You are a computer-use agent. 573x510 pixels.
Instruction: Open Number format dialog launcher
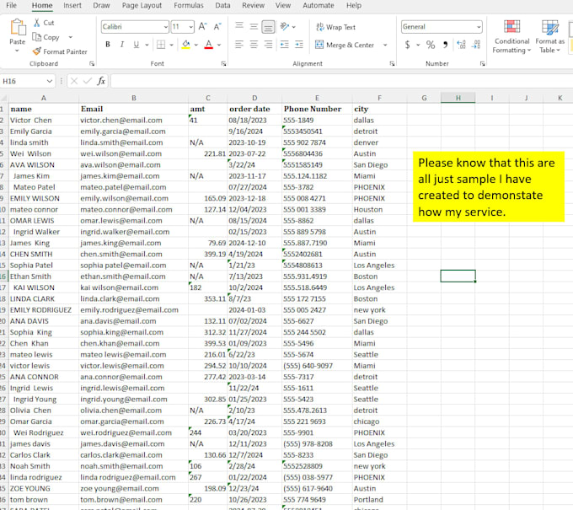[482, 63]
